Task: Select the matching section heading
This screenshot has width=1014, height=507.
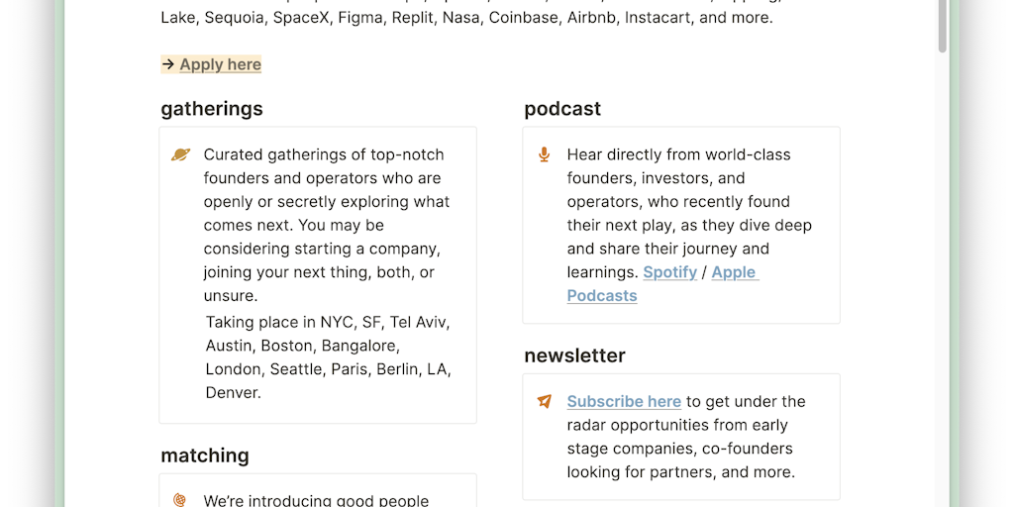Action: click(x=205, y=456)
